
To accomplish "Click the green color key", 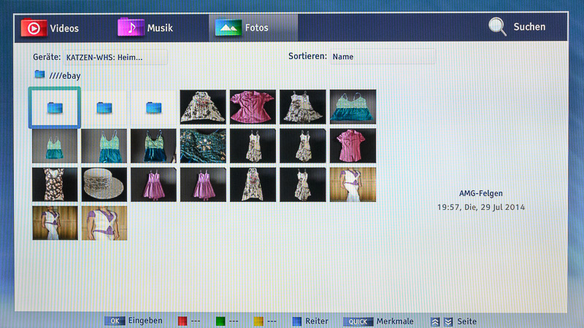I will 220,321.
